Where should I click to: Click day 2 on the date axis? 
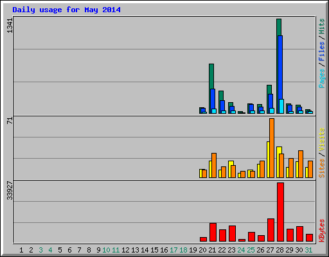[31, 250]
